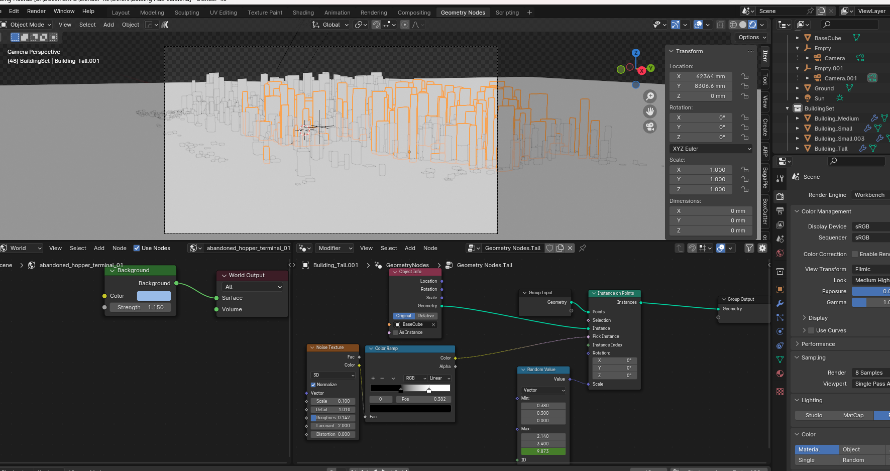Click new scene duplicate icon

click(821, 11)
